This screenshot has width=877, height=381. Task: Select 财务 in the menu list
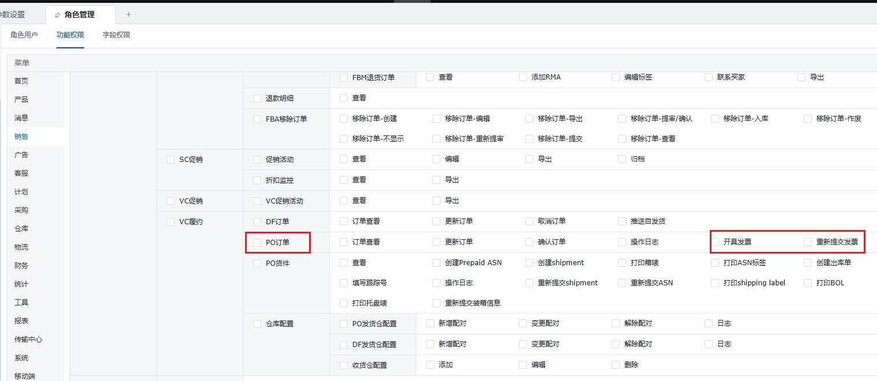21,266
